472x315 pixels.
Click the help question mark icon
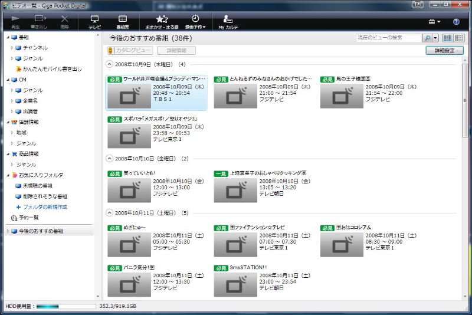(456, 22)
